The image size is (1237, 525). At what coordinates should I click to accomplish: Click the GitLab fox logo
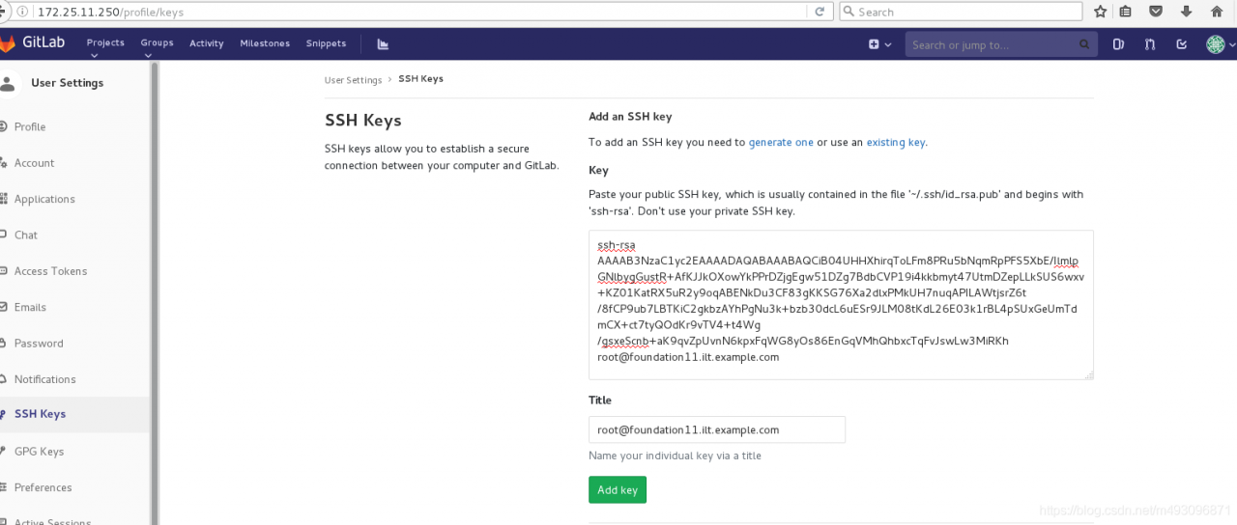(8, 43)
